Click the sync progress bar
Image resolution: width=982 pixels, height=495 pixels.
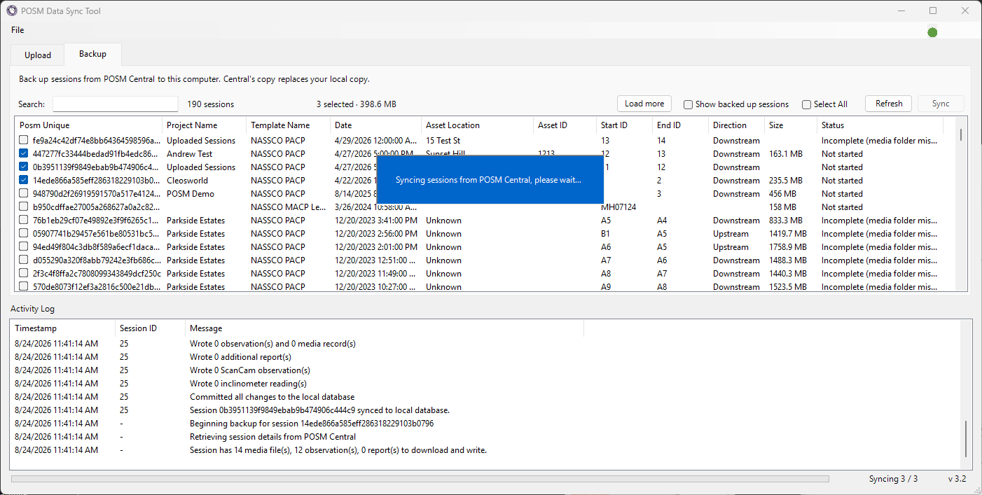tap(420, 479)
